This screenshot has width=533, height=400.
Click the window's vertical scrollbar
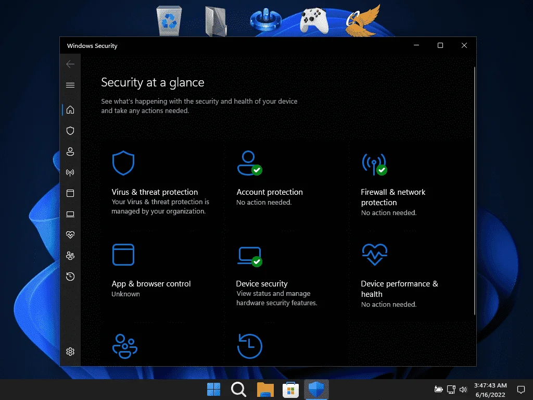click(x=475, y=191)
